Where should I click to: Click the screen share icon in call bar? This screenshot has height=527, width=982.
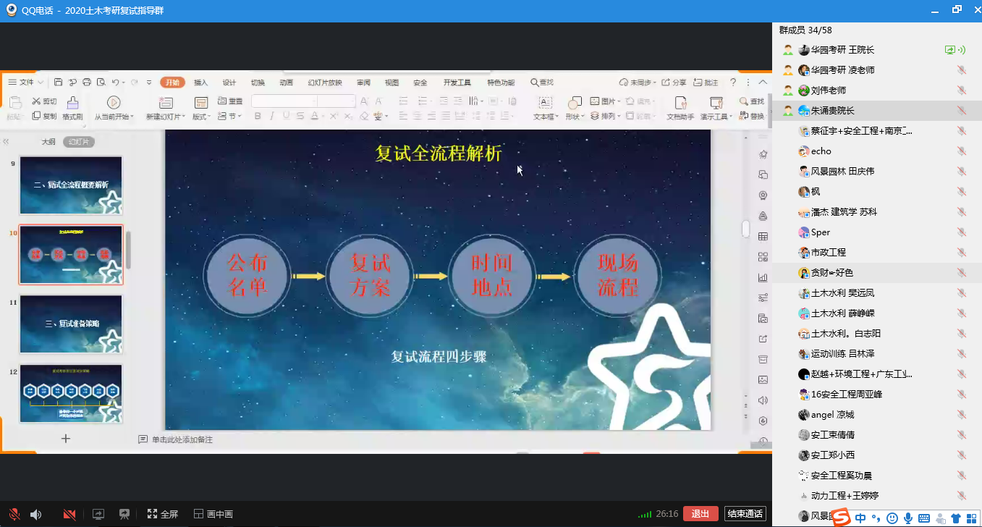tap(98, 514)
